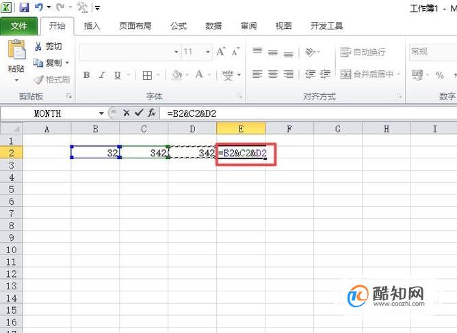Click the 文件 file button
This screenshot has height=333, width=457.
(x=18, y=26)
